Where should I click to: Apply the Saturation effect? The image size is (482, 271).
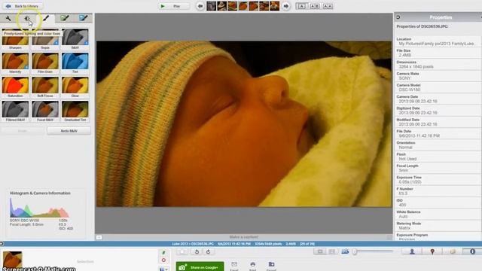[x=15, y=87]
